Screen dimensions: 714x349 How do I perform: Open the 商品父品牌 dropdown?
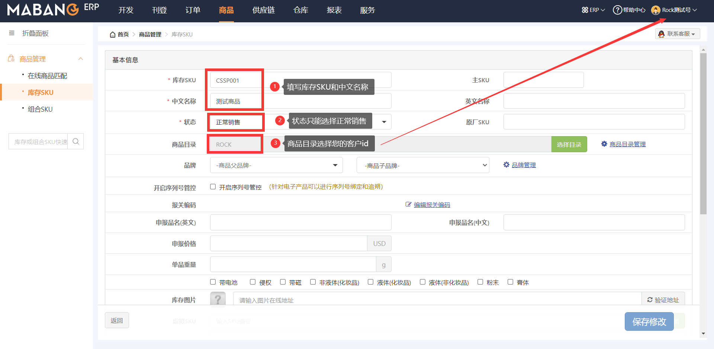point(276,165)
